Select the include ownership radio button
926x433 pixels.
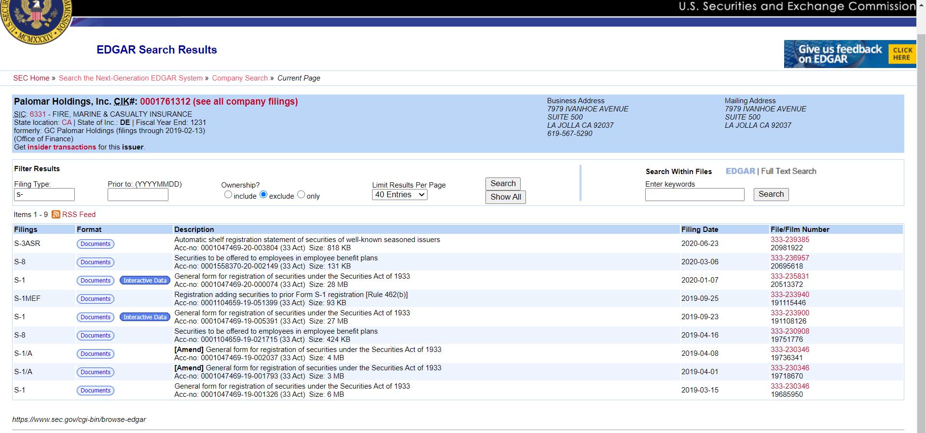228,195
